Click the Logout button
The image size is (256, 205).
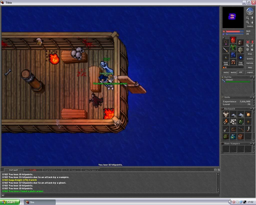pos(250,72)
